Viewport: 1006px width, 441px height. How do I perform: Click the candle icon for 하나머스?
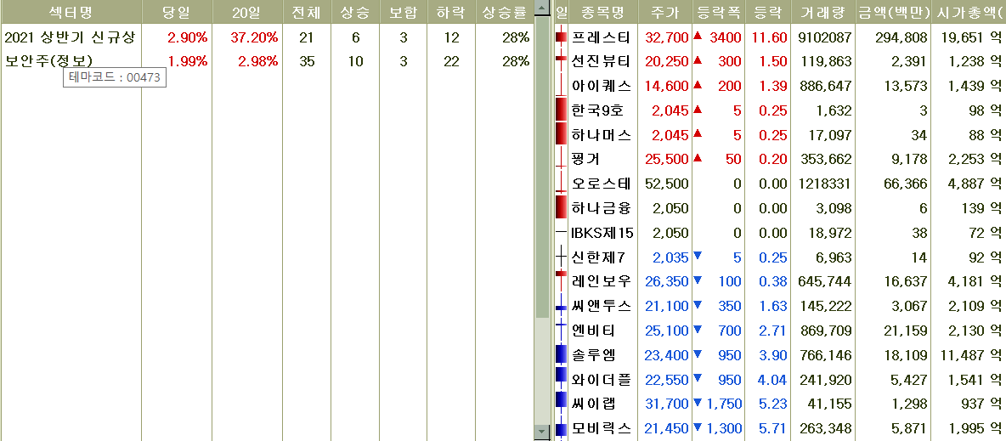point(562,135)
